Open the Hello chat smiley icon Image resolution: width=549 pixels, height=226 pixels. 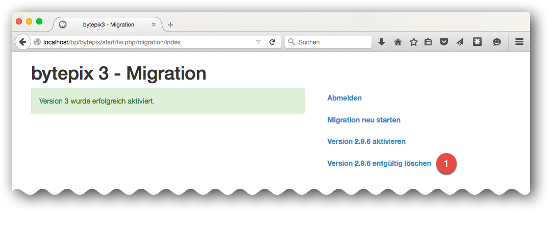point(496,42)
